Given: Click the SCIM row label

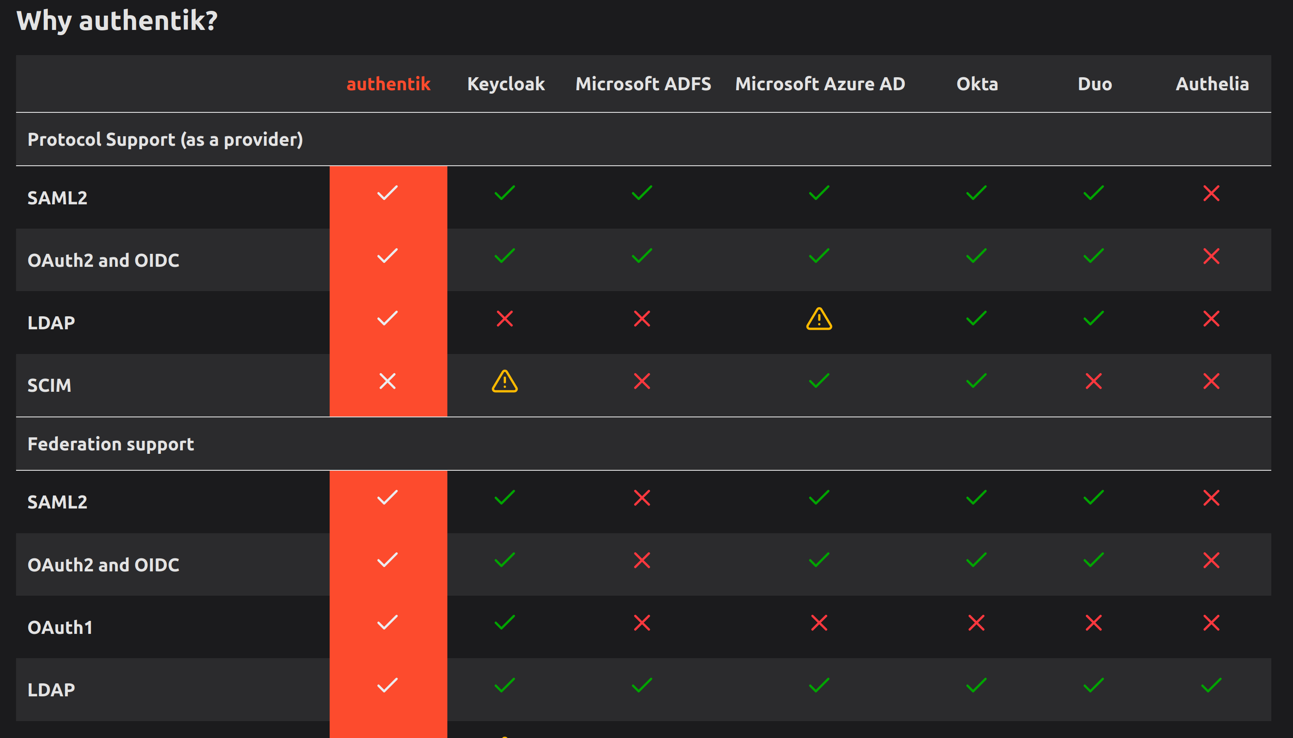Looking at the screenshot, I should (49, 385).
